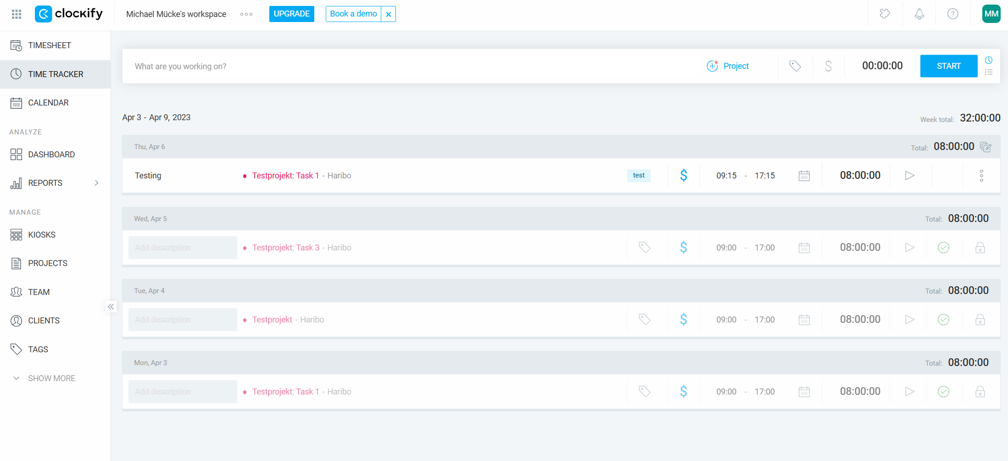The width and height of the screenshot is (1008, 461).
Task: Open workspace three-dots options menu
Action: pyautogui.click(x=246, y=14)
